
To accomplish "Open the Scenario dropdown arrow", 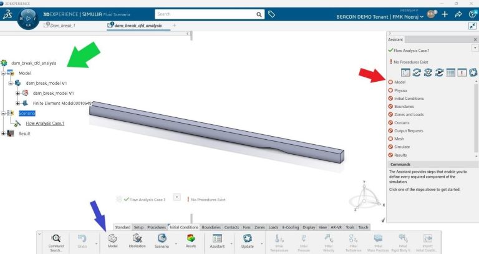I will pyautogui.click(x=176, y=243).
